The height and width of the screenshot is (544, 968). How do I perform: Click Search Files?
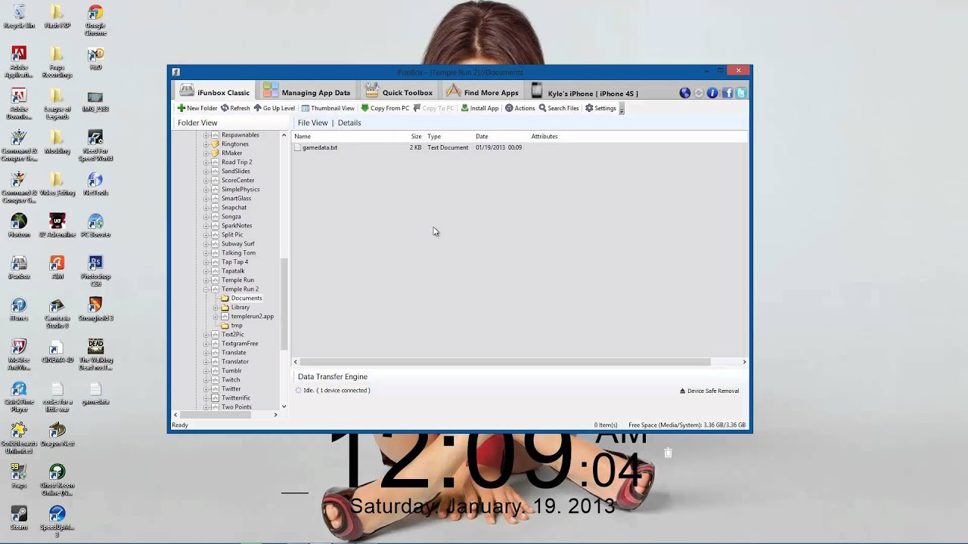point(559,108)
